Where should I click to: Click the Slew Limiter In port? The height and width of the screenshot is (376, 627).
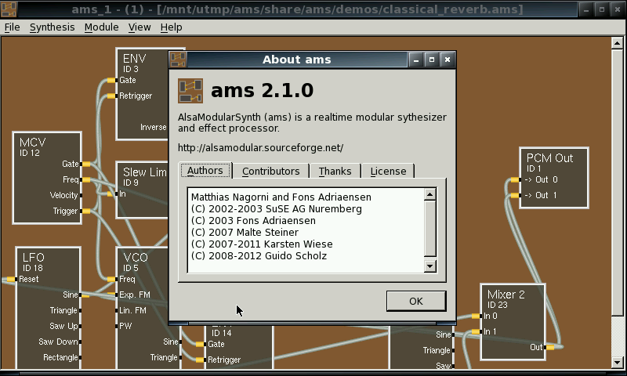click(111, 193)
